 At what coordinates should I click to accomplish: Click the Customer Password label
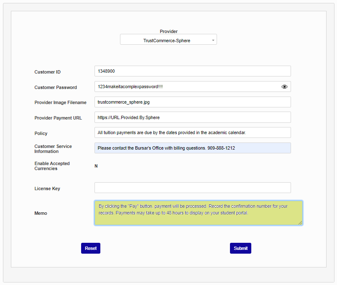click(56, 87)
